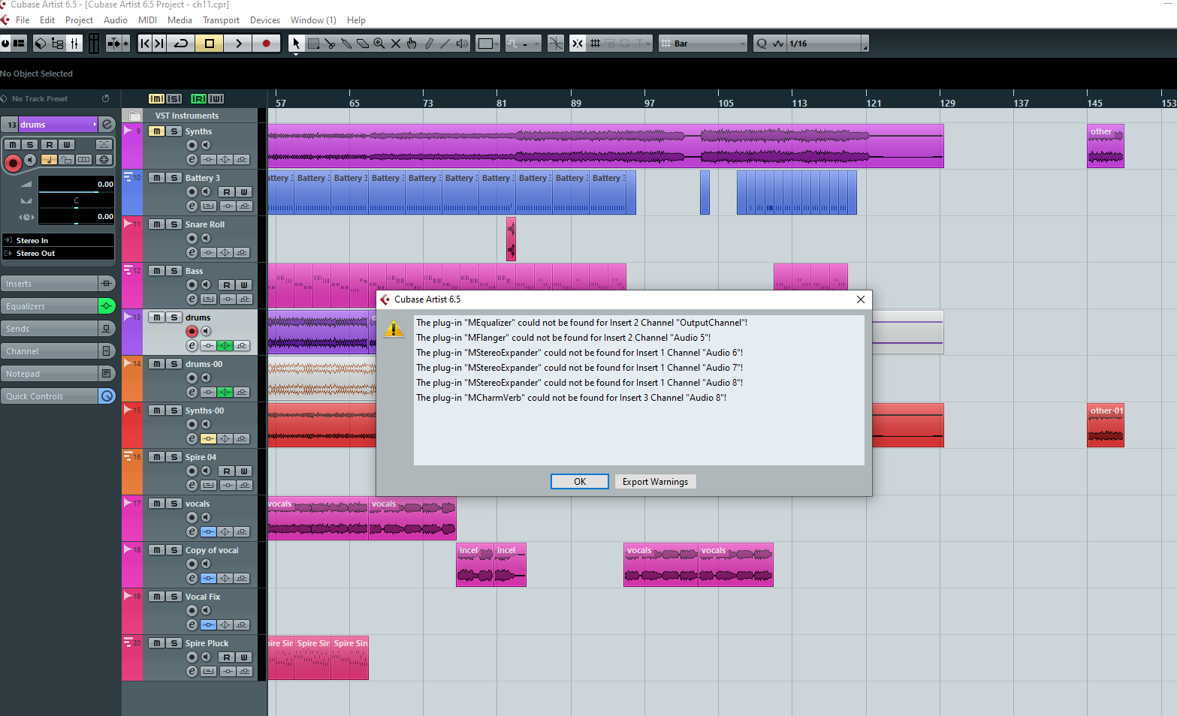
Task: Click OK in the warning dialog
Action: tap(580, 482)
